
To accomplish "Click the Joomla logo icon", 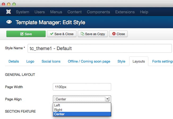I will [x=8, y=12].
